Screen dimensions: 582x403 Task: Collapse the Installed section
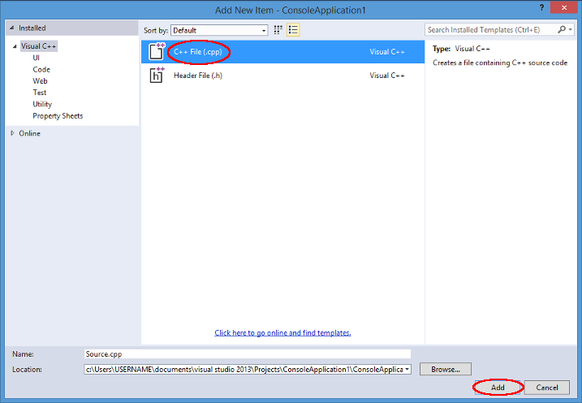12,28
